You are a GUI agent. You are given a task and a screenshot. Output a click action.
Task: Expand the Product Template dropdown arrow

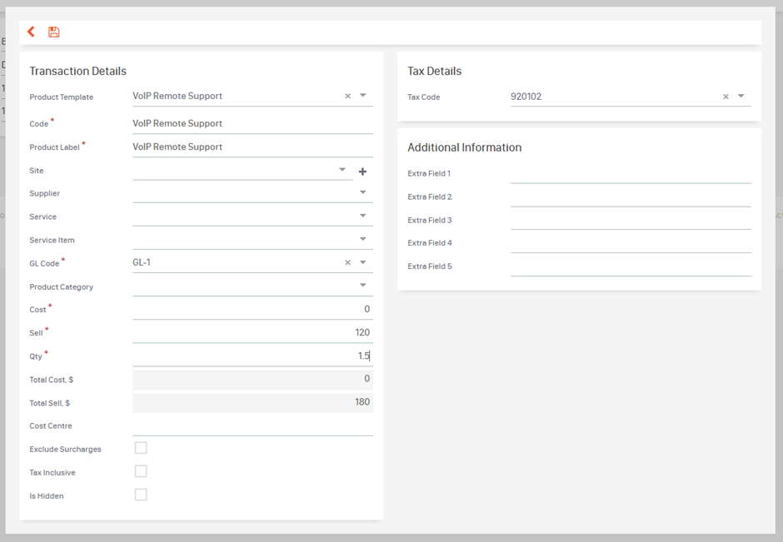(363, 95)
